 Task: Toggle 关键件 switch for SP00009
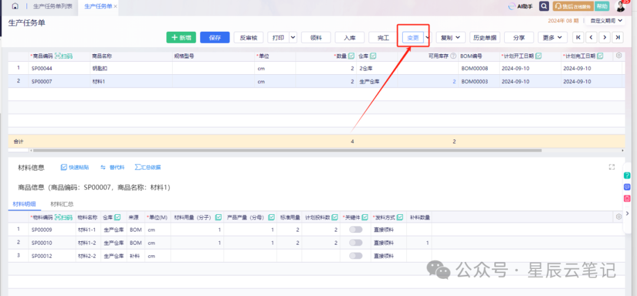(x=356, y=230)
